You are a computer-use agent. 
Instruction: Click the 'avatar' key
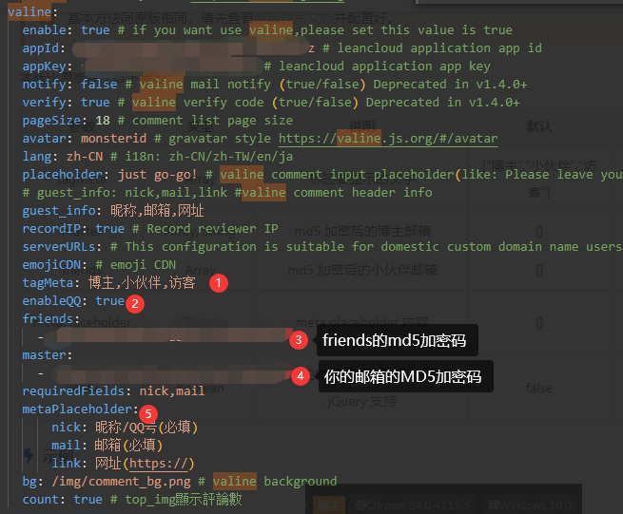(x=44, y=138)
